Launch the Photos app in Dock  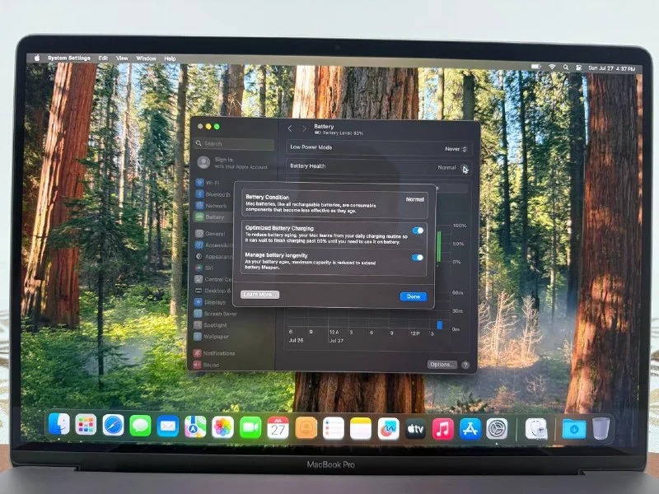click(x=222, y=426)
